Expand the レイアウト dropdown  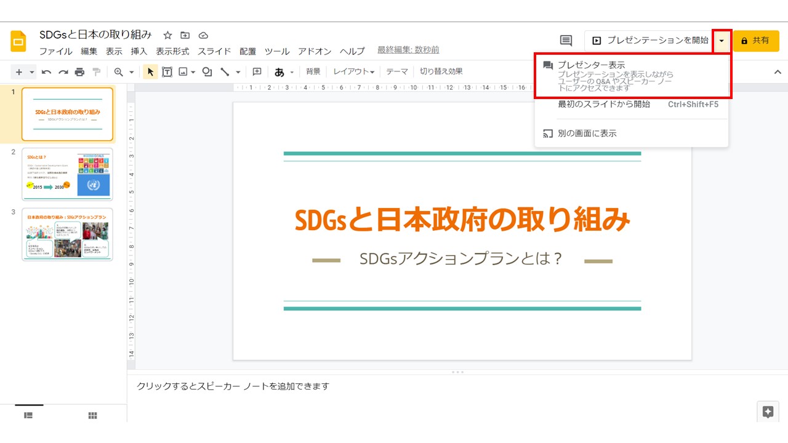(354, 72)
